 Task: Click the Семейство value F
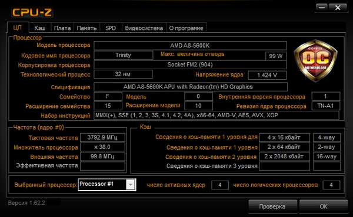[x=108, y=97]
